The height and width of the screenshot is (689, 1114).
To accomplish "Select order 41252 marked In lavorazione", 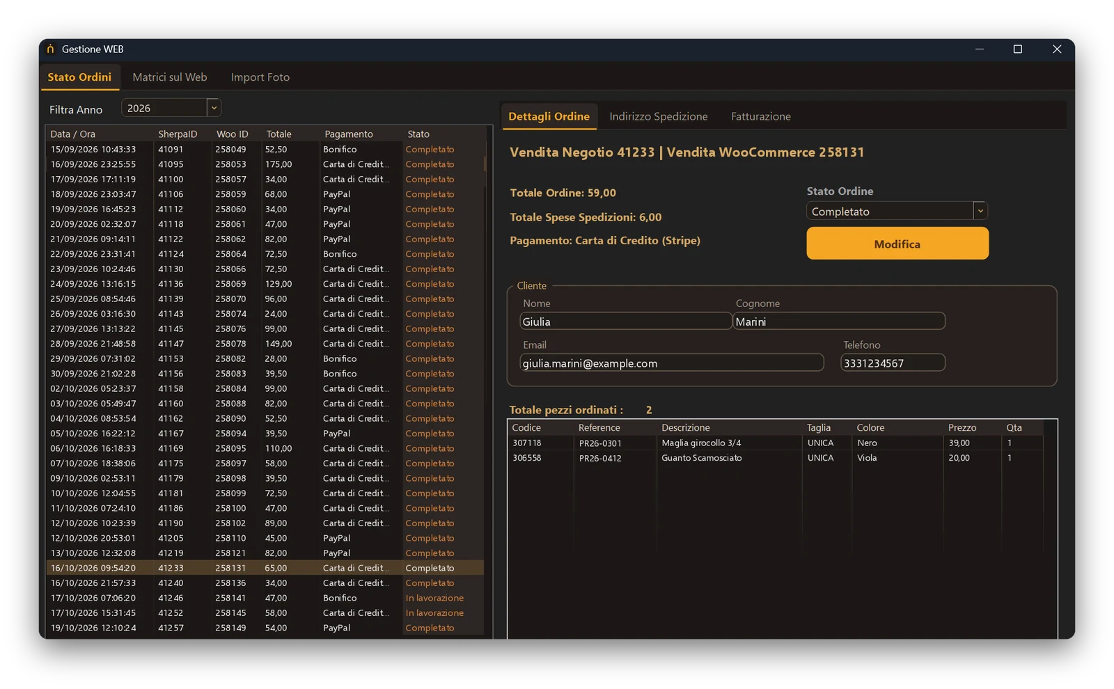I will click(265, 613).
